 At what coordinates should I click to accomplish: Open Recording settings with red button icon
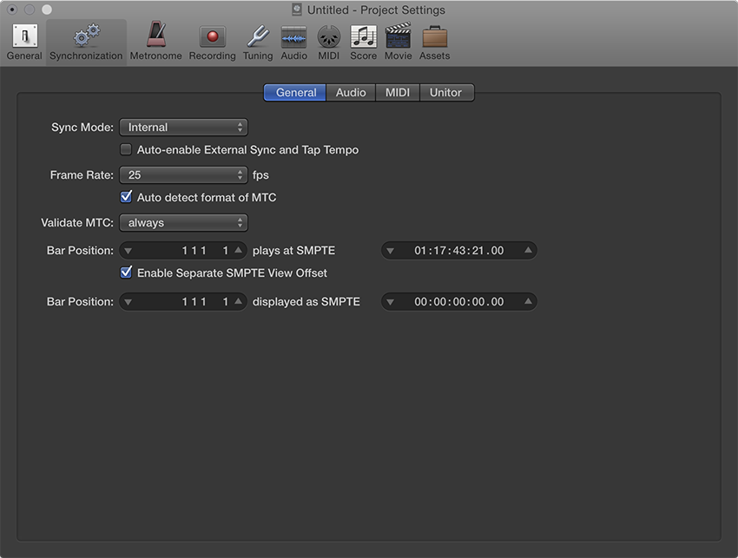point(212,36)
